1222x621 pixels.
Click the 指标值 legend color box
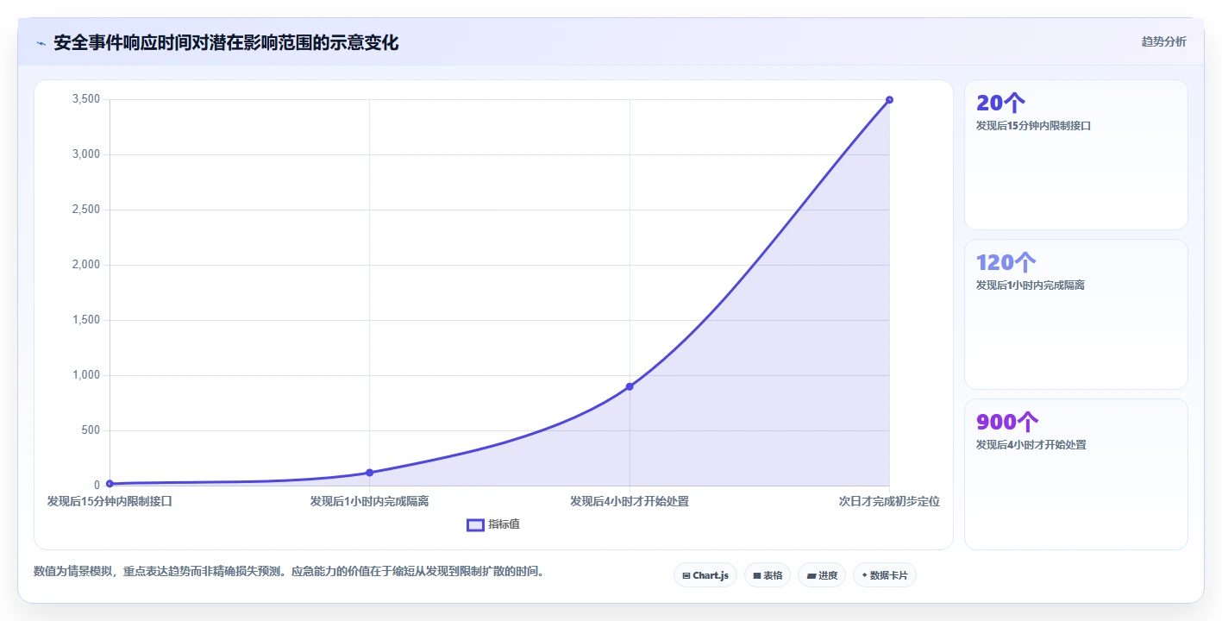[475, 525]
